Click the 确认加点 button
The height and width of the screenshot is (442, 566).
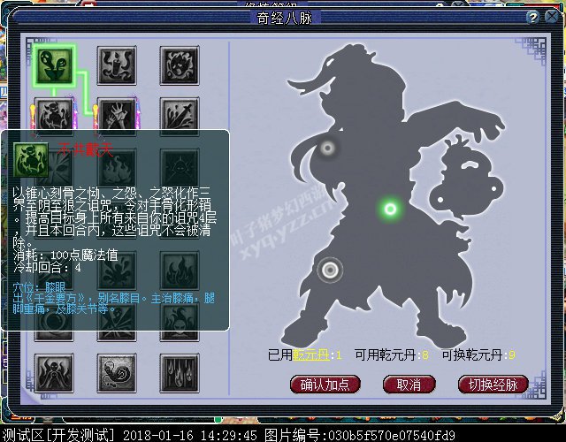tap(325, 385)
